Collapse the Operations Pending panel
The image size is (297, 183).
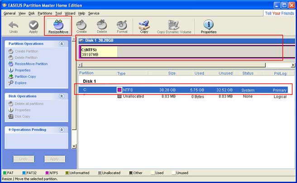(x=62, y=130)
